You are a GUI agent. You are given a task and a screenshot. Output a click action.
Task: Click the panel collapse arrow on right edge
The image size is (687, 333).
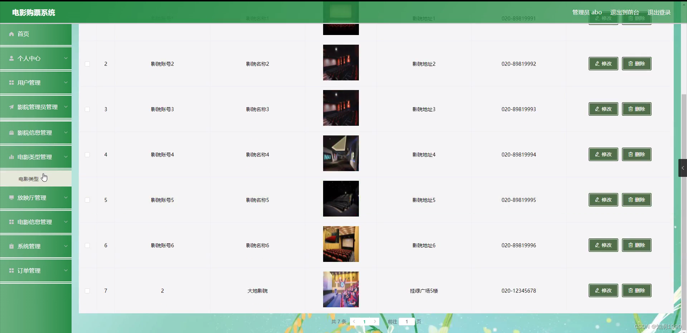click(x=683, y=168)
